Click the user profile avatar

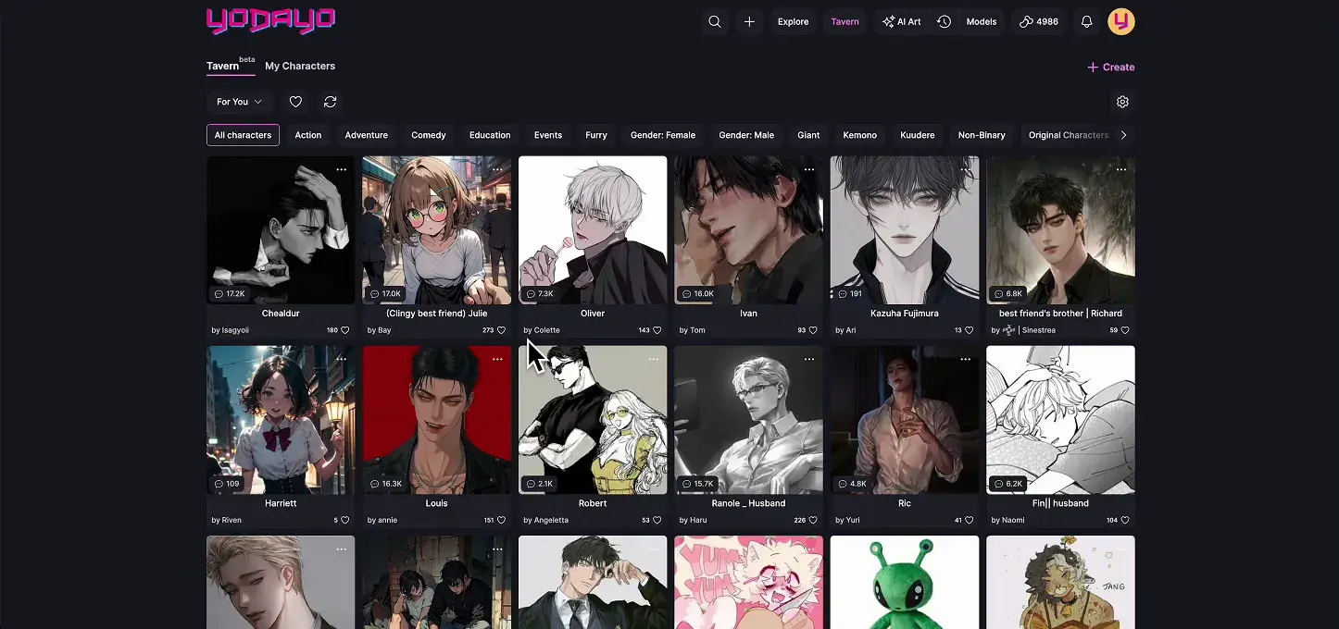tap(1120, 21)
